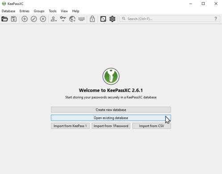Minimize the KeePassXC window

[191, 4]
